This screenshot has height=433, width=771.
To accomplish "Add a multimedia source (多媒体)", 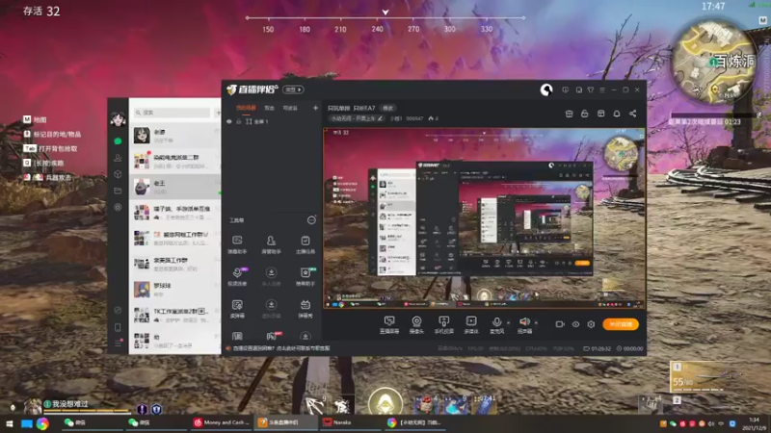I will pos(471,324).
